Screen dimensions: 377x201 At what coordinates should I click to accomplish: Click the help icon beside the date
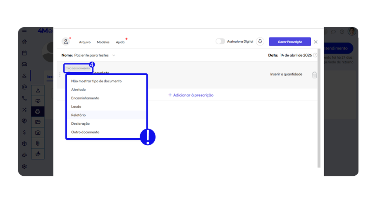click(315, 55)
